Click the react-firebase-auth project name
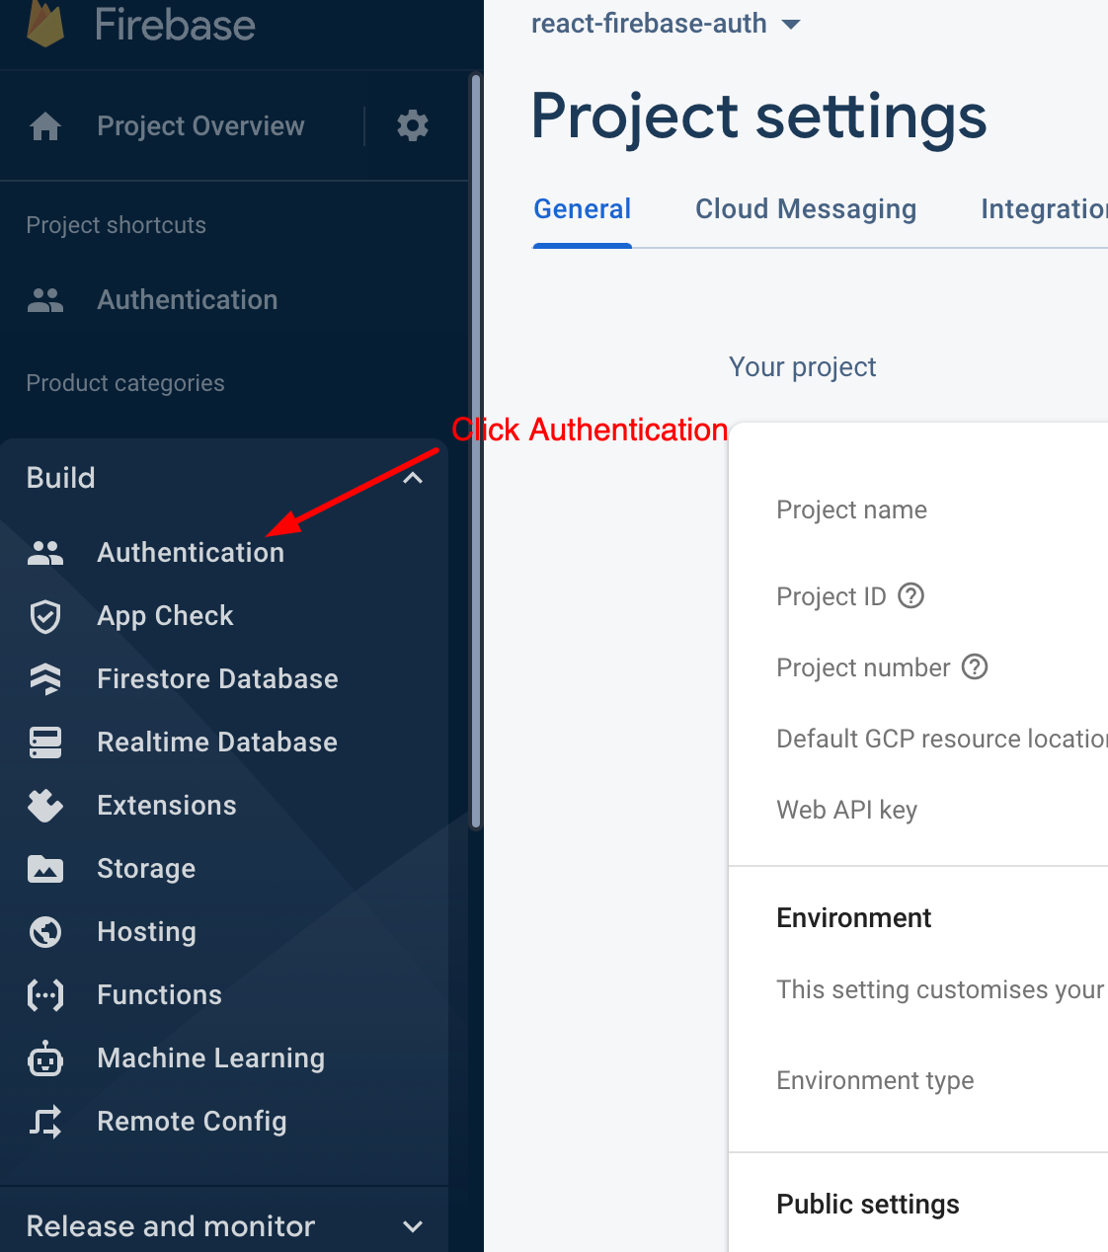 [649, 24]
